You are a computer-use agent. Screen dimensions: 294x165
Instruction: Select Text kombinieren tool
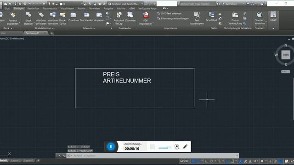click(197, 18)
